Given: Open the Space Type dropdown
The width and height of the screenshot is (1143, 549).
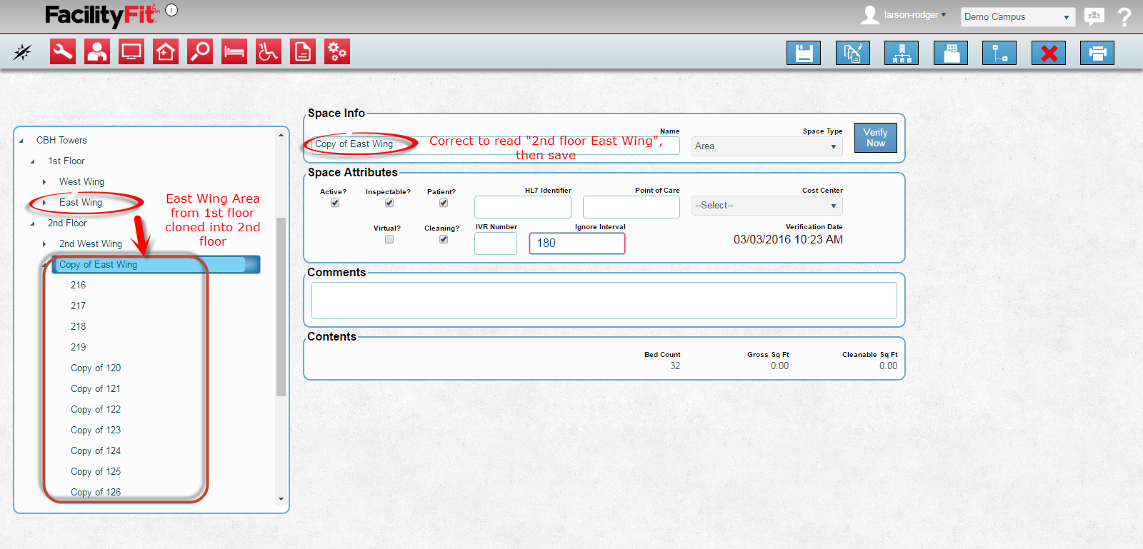Looking at the screenshot, I should pos(767,146).
